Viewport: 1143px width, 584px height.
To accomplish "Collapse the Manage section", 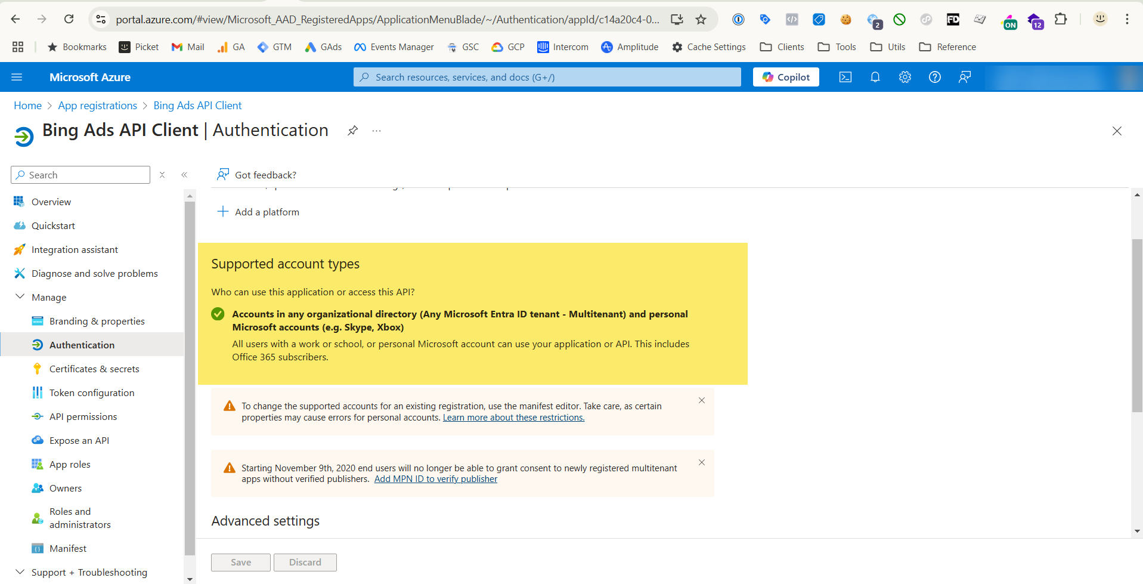I will click(20, 296).
